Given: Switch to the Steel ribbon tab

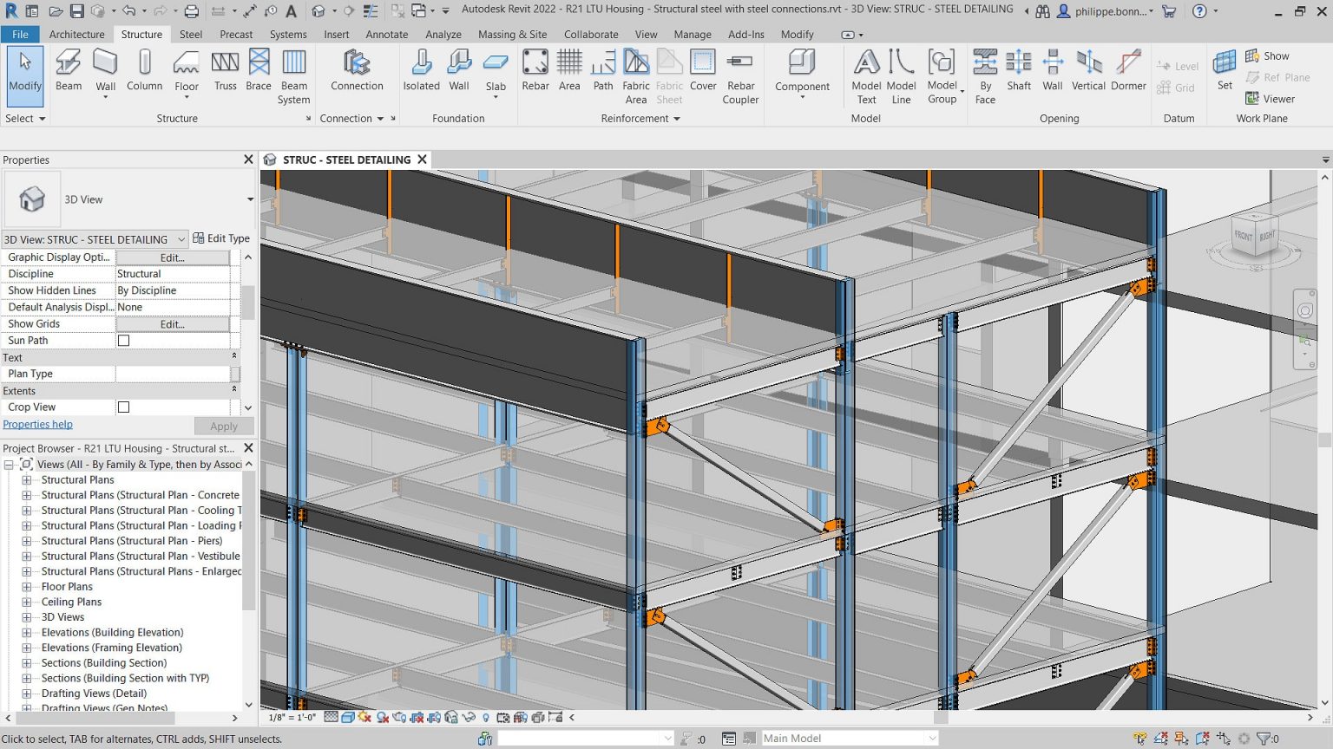Looking at the screenshot, I should coord(189,35).
